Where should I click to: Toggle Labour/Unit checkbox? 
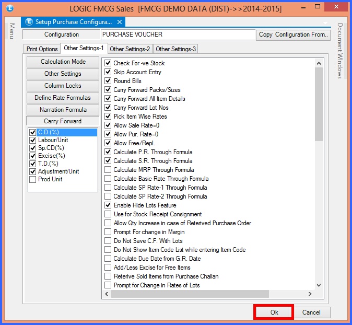tap(32, 140)
